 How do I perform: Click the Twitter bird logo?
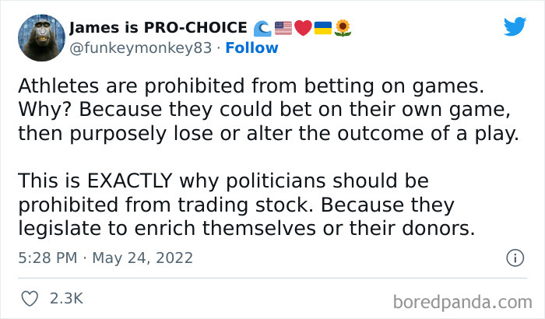(x=515, y=26)
